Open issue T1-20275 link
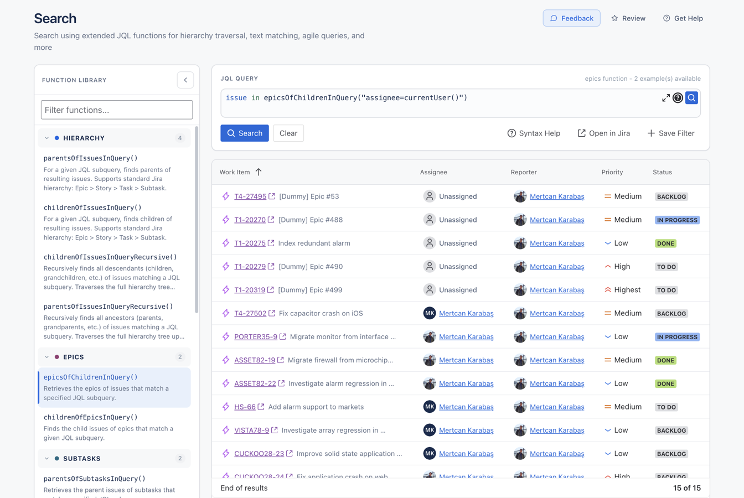 (x=250, y=243)
